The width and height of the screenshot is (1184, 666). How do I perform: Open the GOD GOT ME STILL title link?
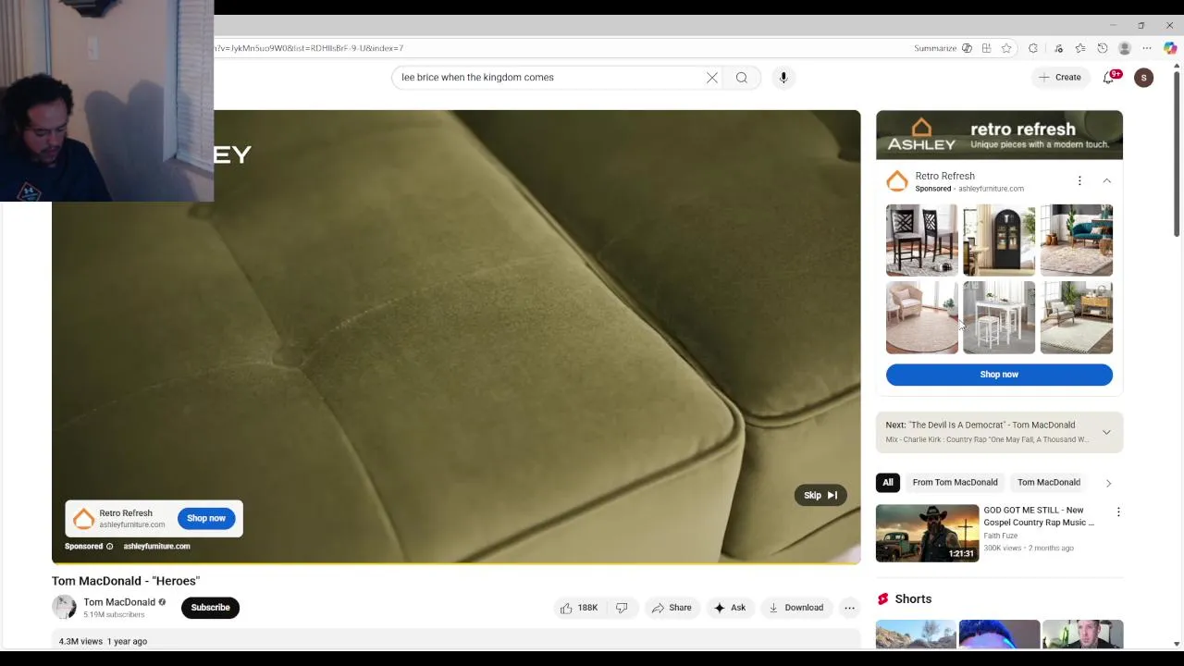(1039, 516)
